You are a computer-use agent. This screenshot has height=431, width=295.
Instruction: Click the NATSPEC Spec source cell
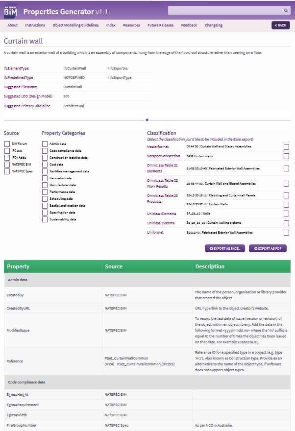pyautogui.click(x=147, y=425)
